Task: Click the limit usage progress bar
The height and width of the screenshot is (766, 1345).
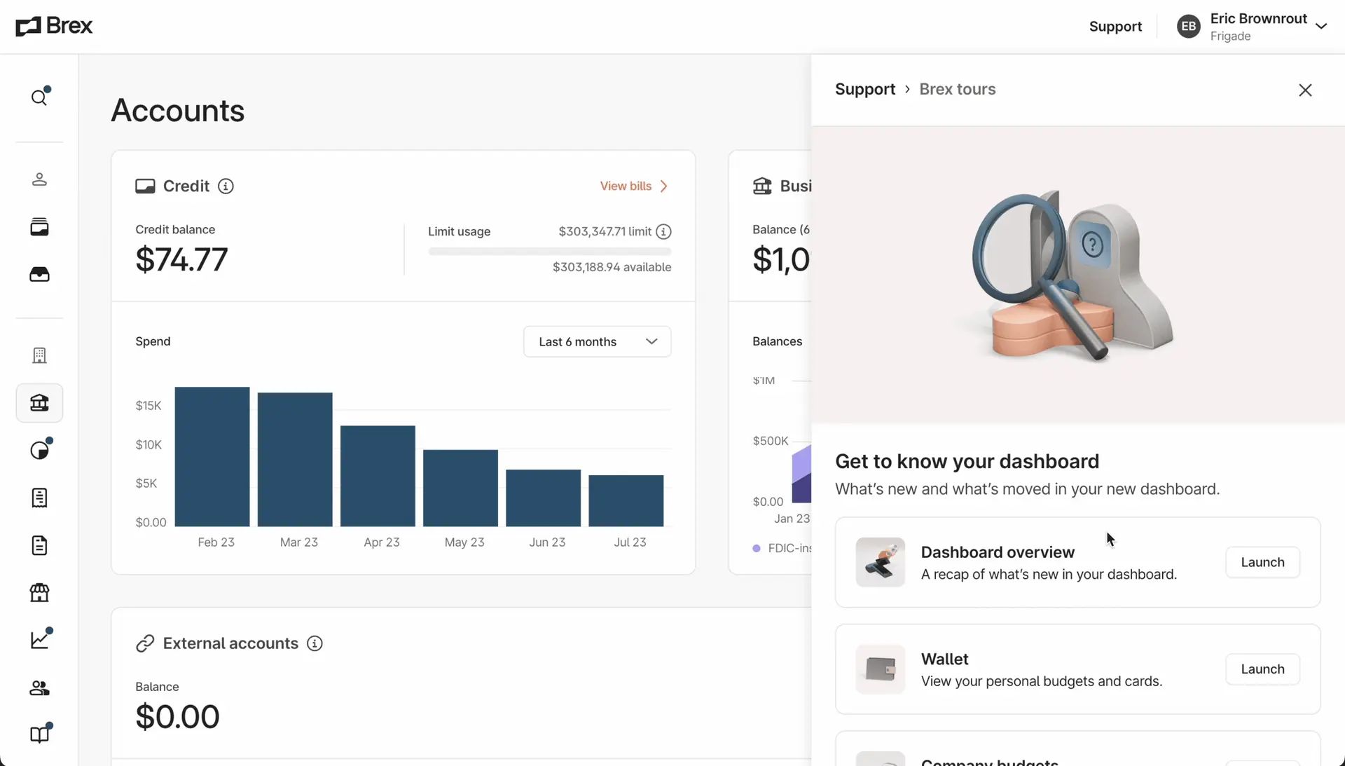Action: [549, 251]
